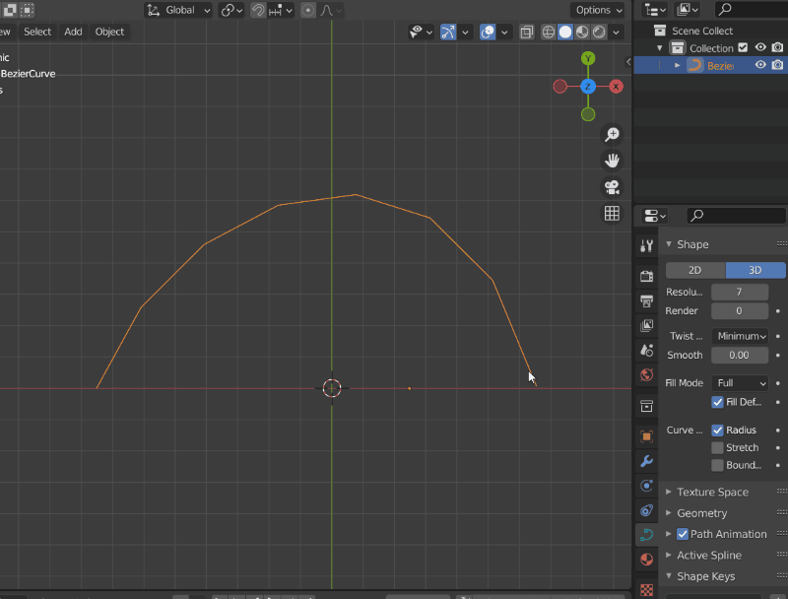Open the Modifiers wrench tab
Viewport: 788px width, 599px height.
[647, 461]
